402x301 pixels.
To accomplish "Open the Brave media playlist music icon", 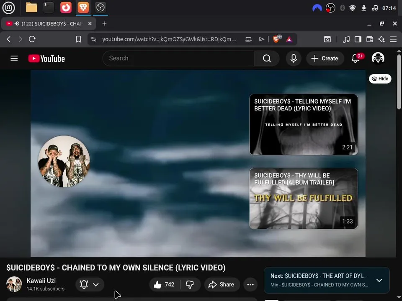I will click(346, 39).
